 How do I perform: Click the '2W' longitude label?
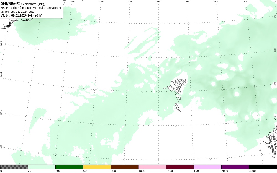pyautogui.click(x=245, y=2)
